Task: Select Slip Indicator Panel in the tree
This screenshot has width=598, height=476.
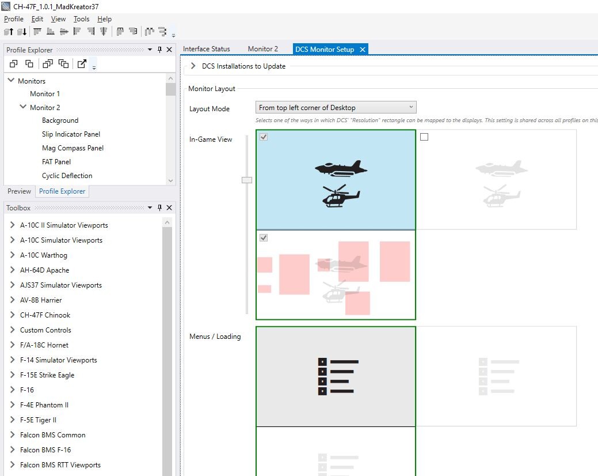Action: pos(71,134)
